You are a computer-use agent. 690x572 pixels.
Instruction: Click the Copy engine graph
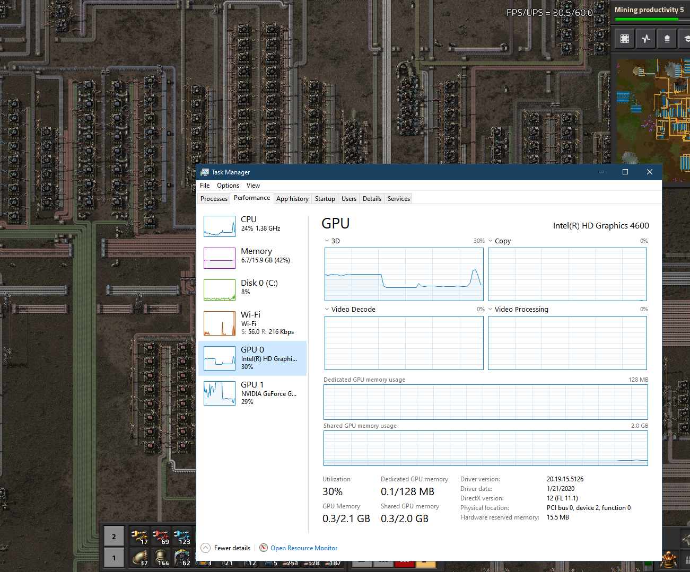click(567, 274)
